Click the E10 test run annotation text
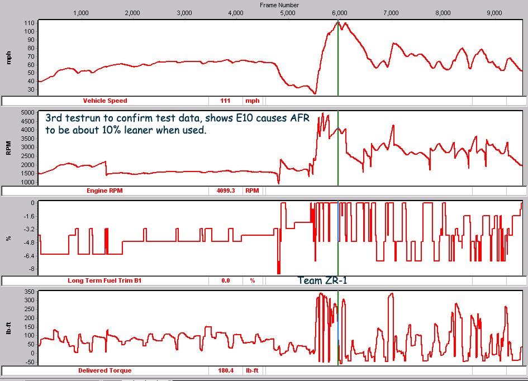The image size is (528, 381). (x=177, y=123)
